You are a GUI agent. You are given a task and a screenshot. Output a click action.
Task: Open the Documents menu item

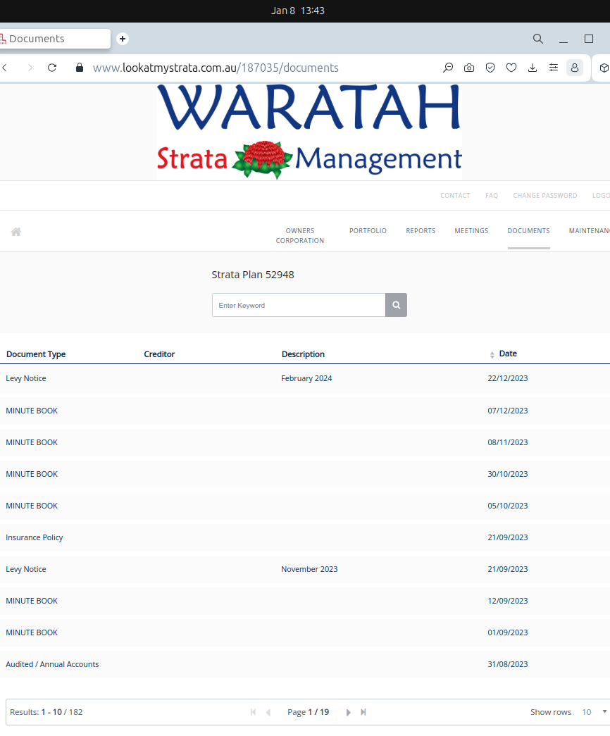[529, 231]
